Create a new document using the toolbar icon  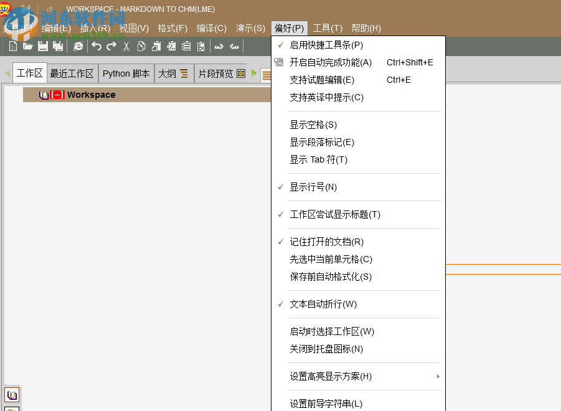coord(12,46)
